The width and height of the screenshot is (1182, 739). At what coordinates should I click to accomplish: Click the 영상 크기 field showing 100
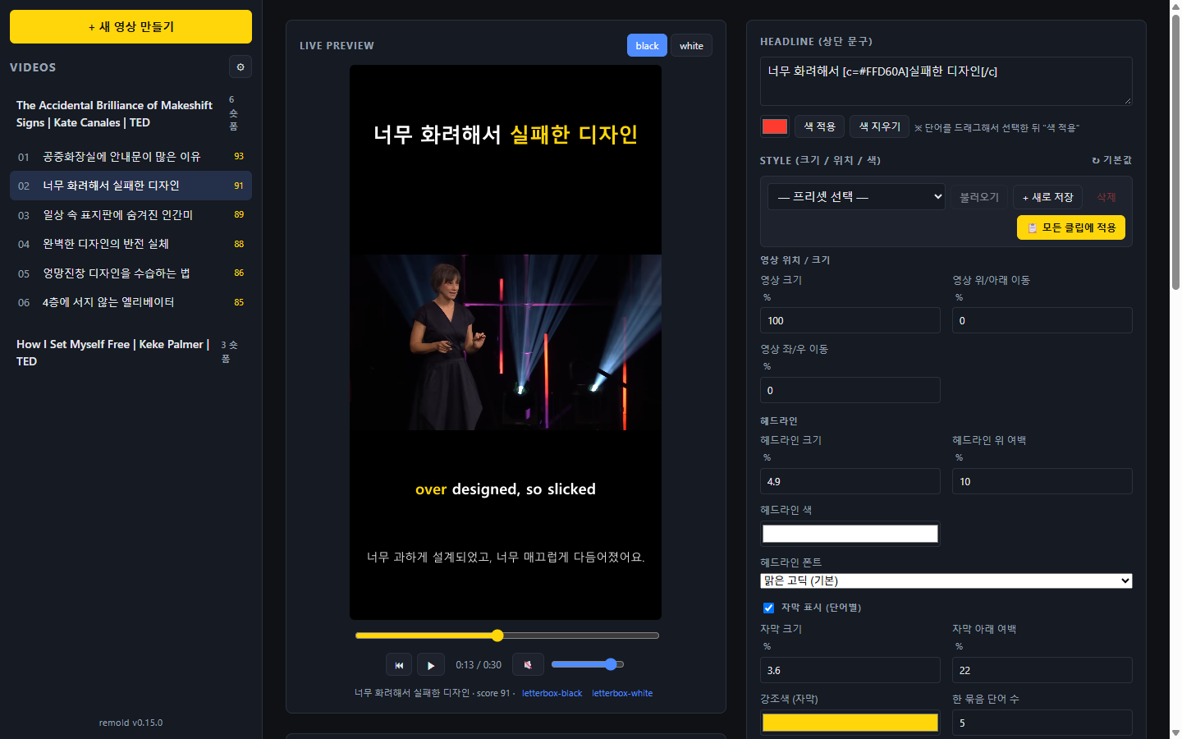click(850, 320)
